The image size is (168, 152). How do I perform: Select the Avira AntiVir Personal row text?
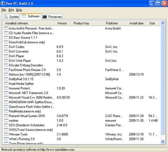tap(31, 29)
